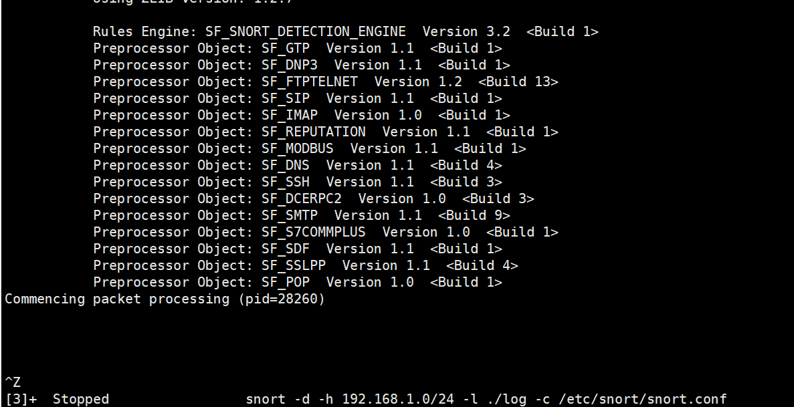Click the SF_POP preprocessor name
The height and width of the screenshot is (407, 794).
tap(286, 282)
